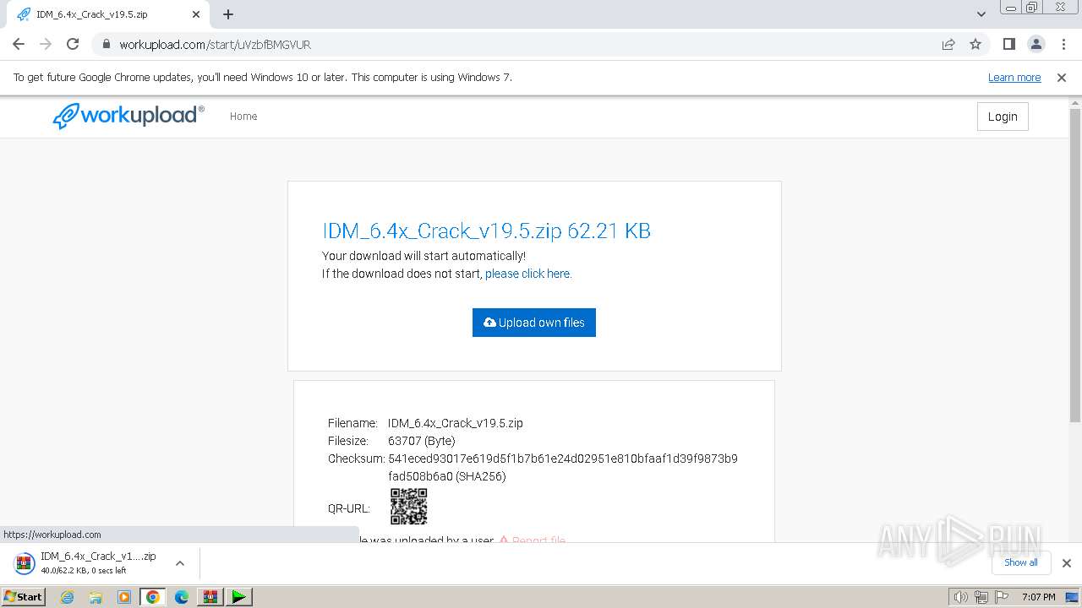The width and height of the screenshot is (1082, 608).
Task: Open WinRAR taskbar icon
Action: (x=210, y=597)
